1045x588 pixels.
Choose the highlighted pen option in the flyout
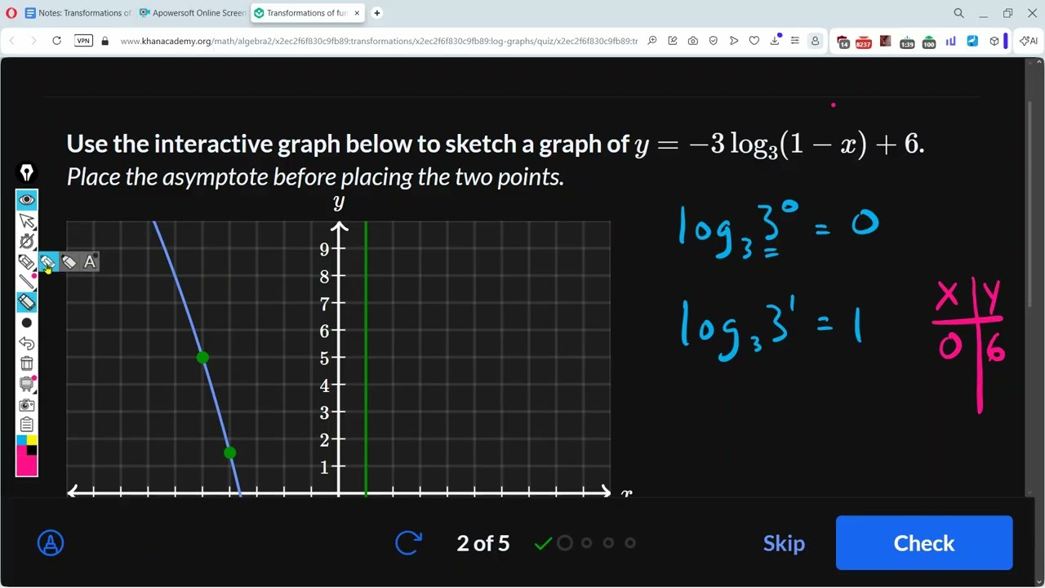[47, 261]
